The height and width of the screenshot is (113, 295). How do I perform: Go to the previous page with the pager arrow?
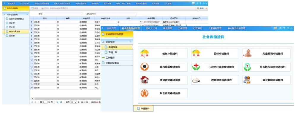click(x=35, y=102)
